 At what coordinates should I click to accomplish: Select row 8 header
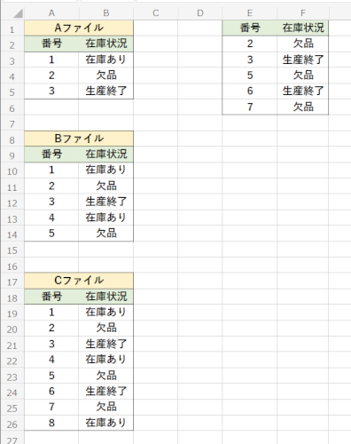pyautogui.click(x=12, y=139)
